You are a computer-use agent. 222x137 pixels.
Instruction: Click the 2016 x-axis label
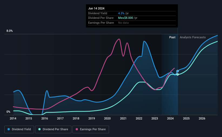tap(45, 118)
